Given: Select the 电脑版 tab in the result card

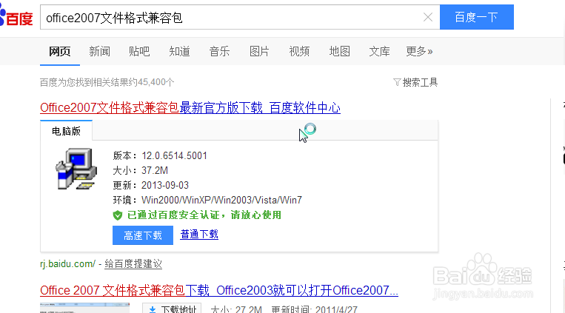Looking at the screenshot, I should [67, 131].
